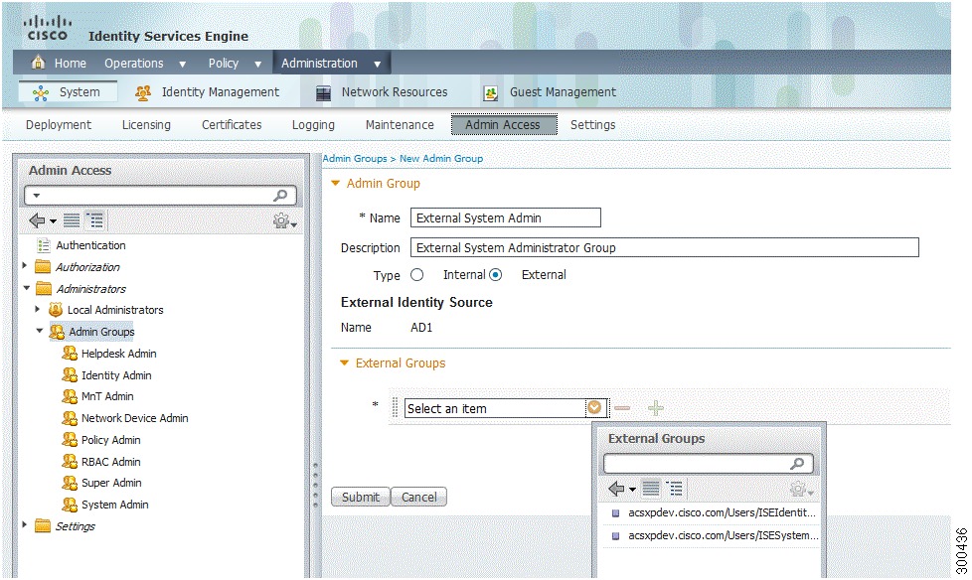Collapse the External Groups section

coord(344,363)
